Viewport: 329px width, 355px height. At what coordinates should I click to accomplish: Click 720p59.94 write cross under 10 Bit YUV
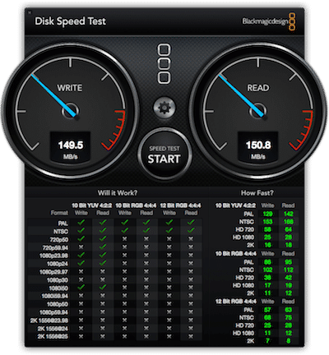(x=81, y=247)
